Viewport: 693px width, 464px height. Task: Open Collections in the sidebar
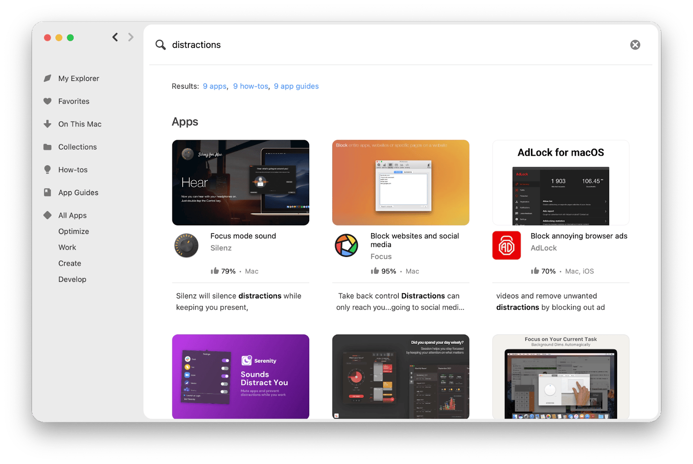78,147
